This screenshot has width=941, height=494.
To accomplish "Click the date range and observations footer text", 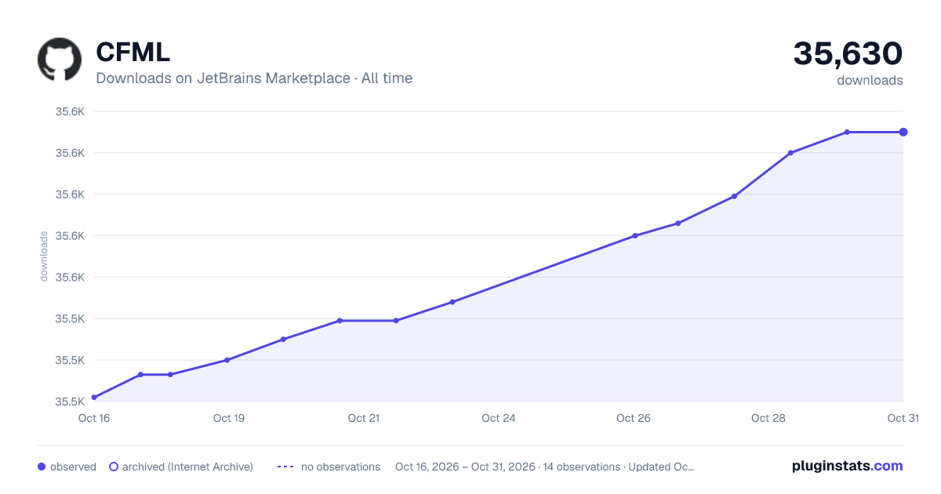I will click(x=545, y=467).
